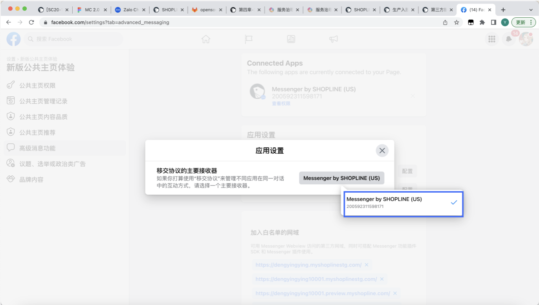Open the Facebook grid menu icon
Screen dimensions: 539x305
(x=491, y=39)
